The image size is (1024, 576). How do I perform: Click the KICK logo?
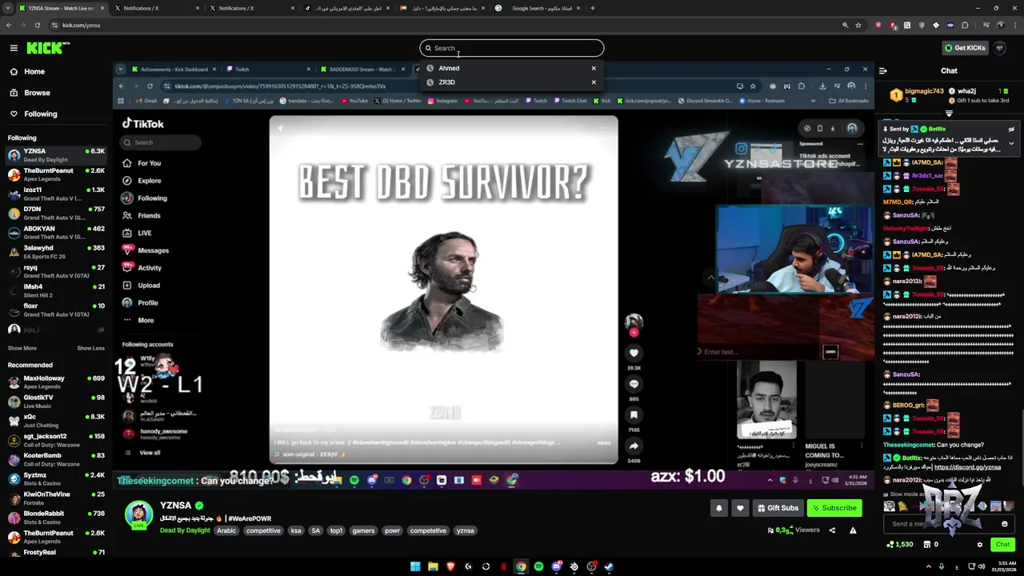point(48,48)
